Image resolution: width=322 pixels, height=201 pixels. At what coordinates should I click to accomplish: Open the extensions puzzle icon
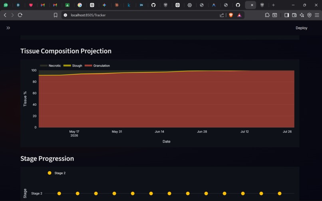[267, 15]
